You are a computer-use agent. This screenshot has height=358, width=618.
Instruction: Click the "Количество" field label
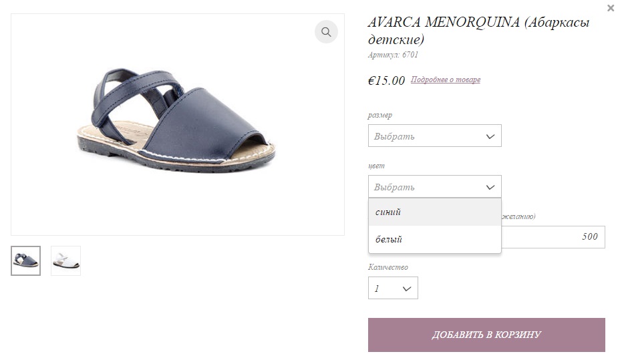[x=388, y=267]
